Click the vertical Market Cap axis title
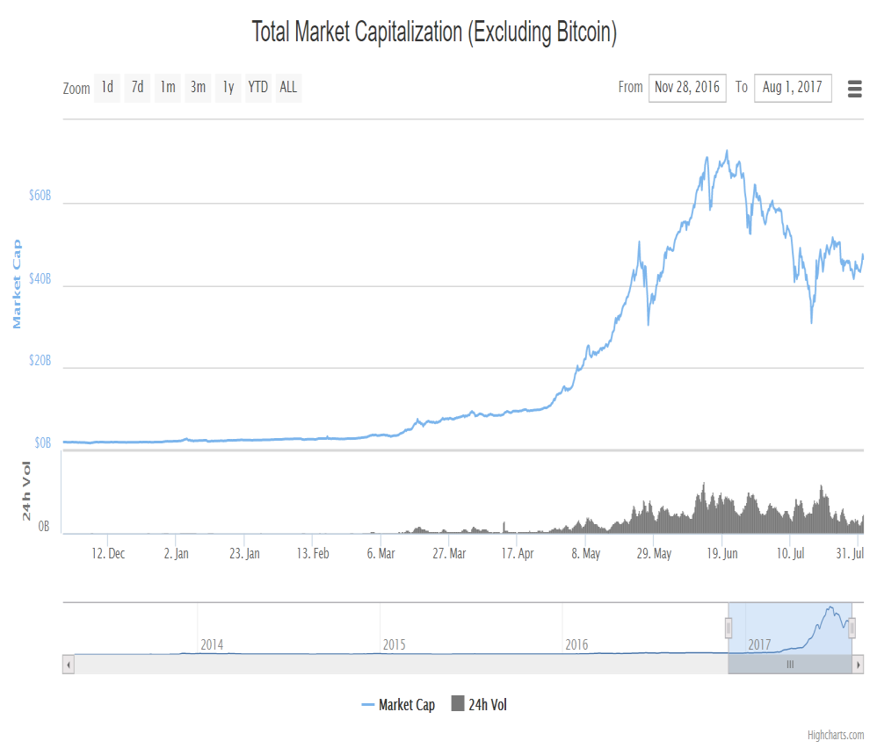The image size is (877, 748). (17, 284)
